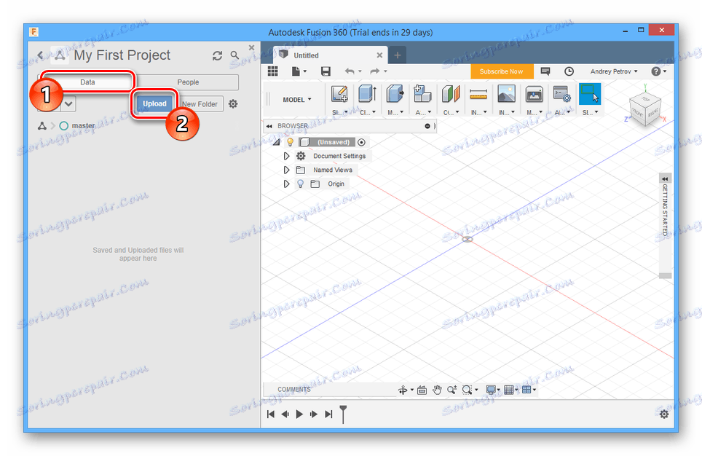
Task: Open the Zoom Window fit icon
Action: [467, 390]
